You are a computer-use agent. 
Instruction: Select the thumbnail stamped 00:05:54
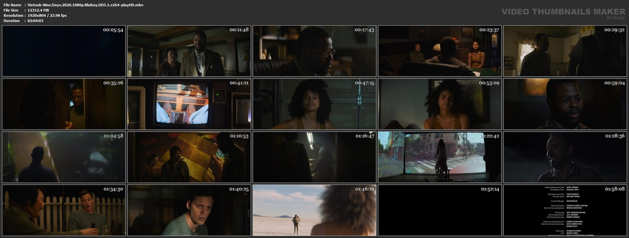point(64,51)
